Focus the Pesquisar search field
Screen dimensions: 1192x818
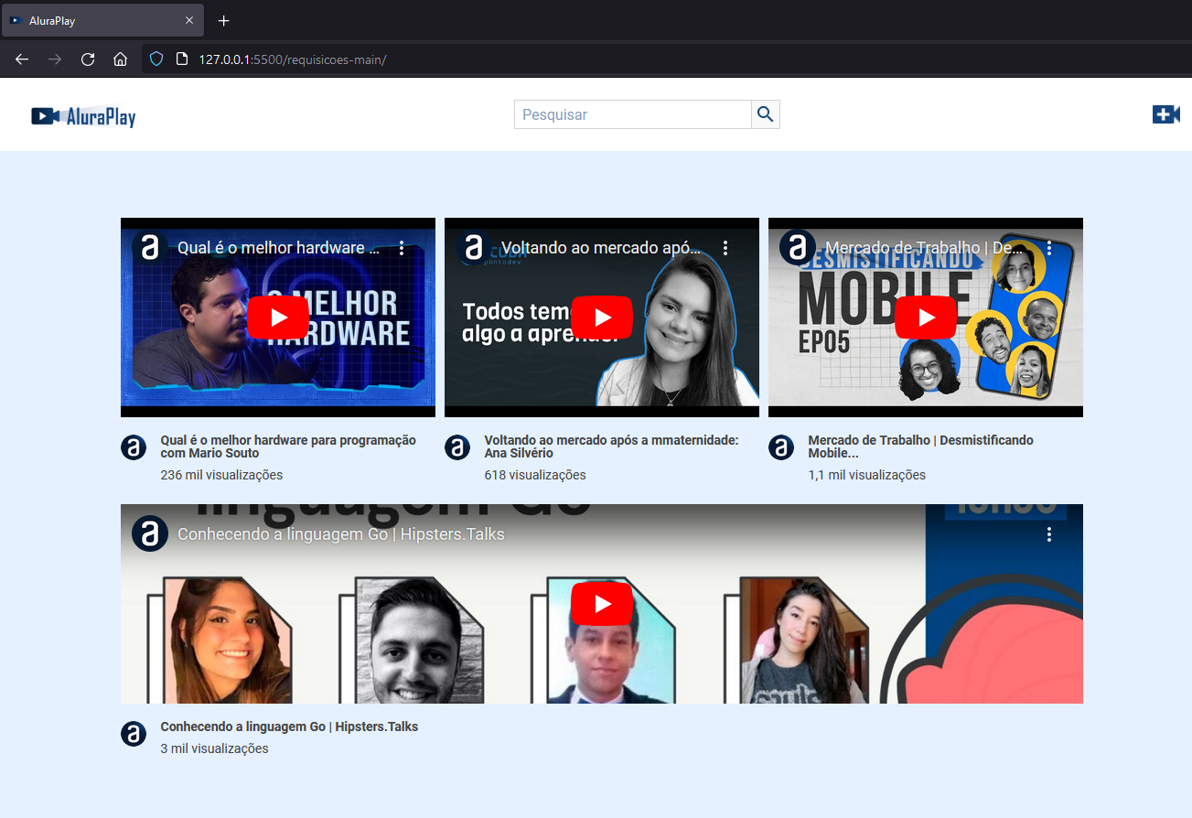(x=633, y=114)
